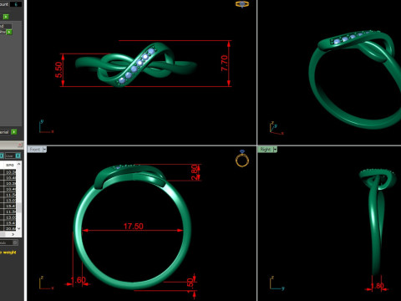Tick the checkbox beside the Metals label
Viewport: 401px width, 301px height.
point(15,242)
